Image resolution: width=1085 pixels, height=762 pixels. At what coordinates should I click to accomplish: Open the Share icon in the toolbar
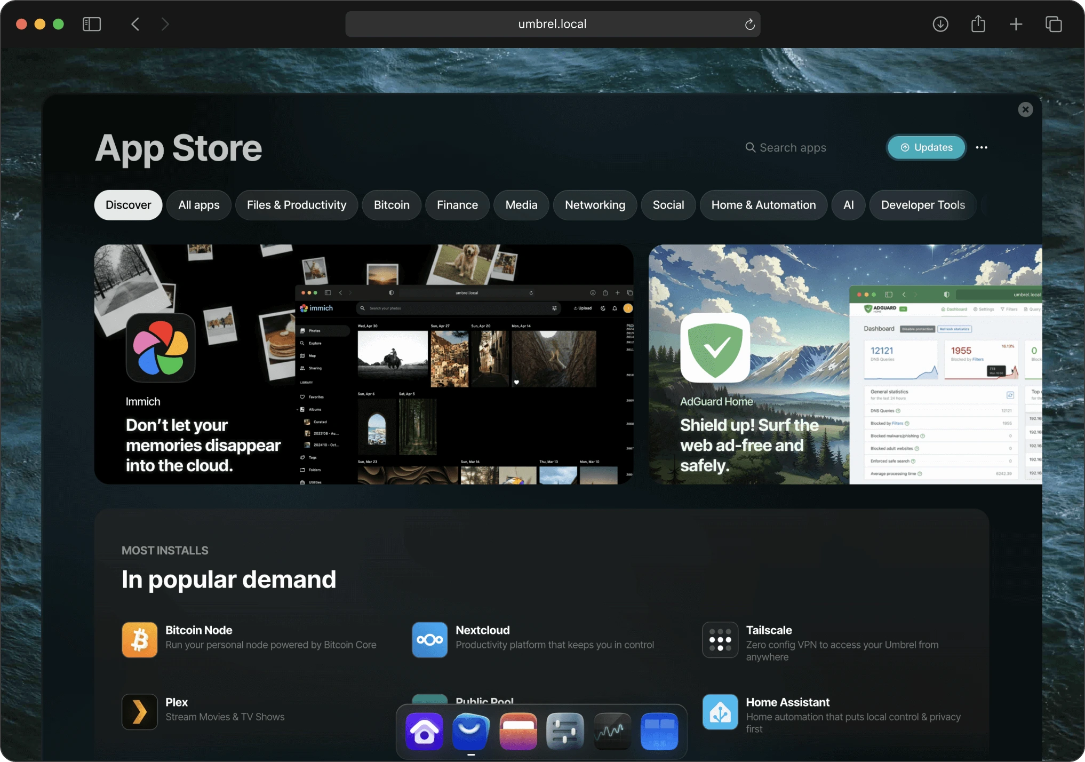point(978,24)
